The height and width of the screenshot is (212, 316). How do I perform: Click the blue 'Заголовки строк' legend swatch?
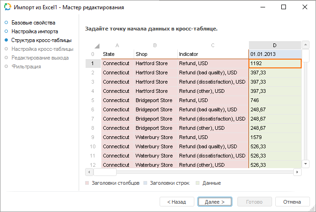[x=146, y=183]
